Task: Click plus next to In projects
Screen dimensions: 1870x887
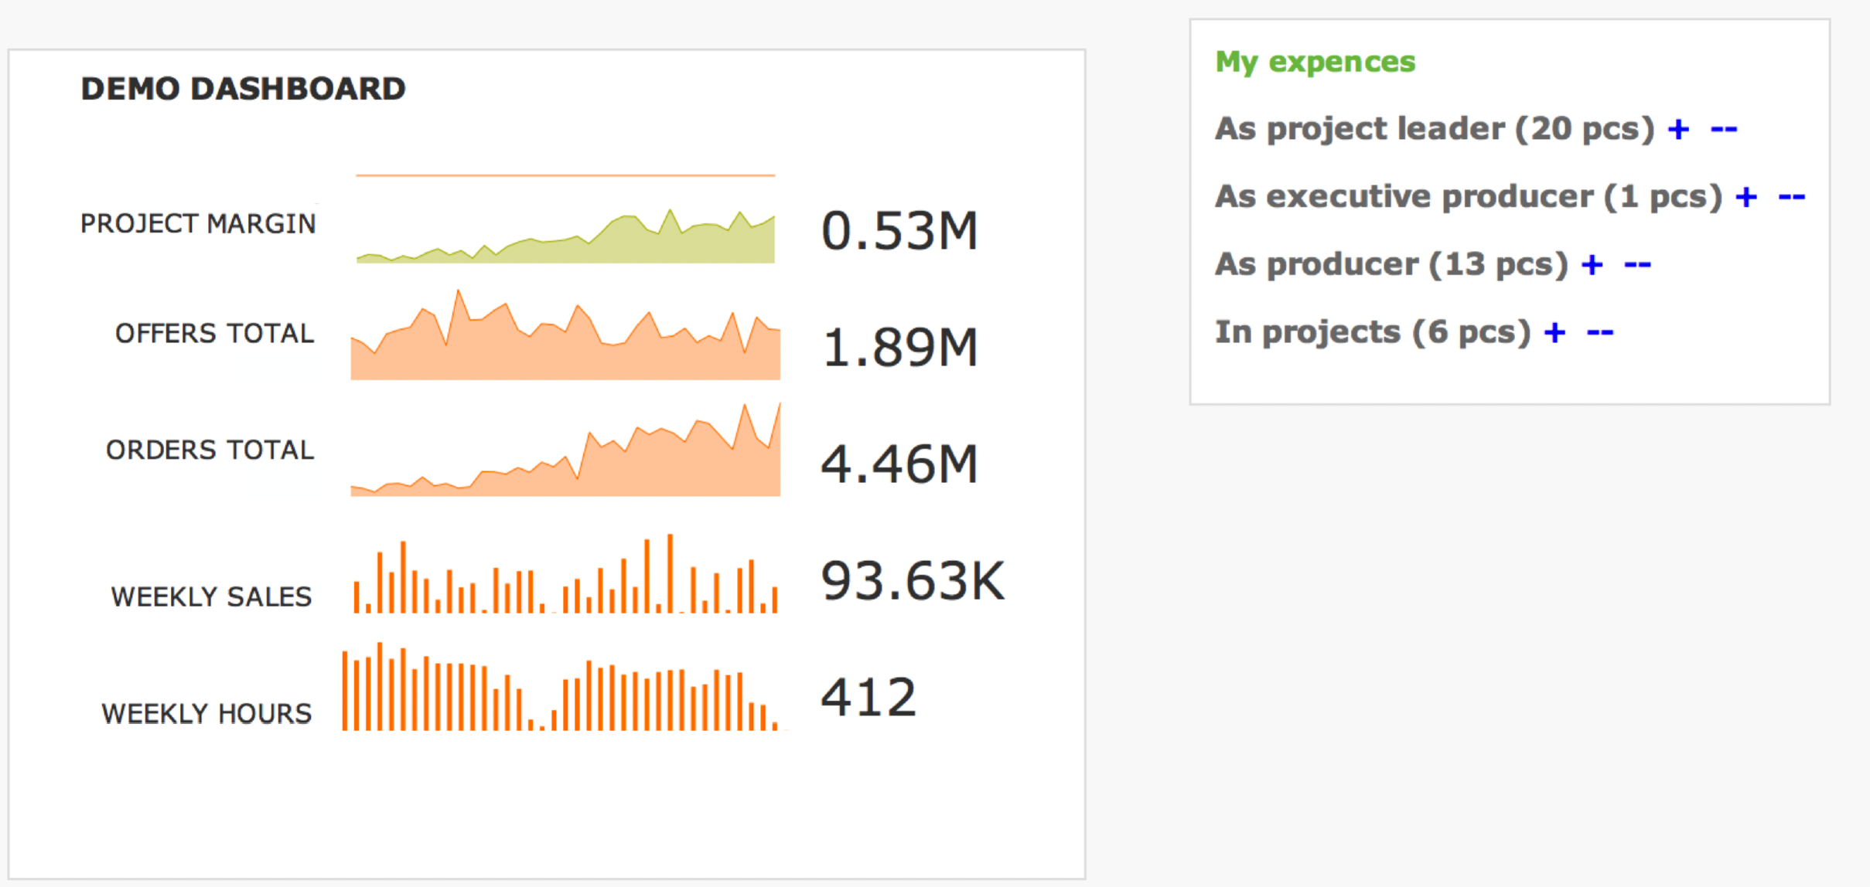Action: click(1554, 333)
